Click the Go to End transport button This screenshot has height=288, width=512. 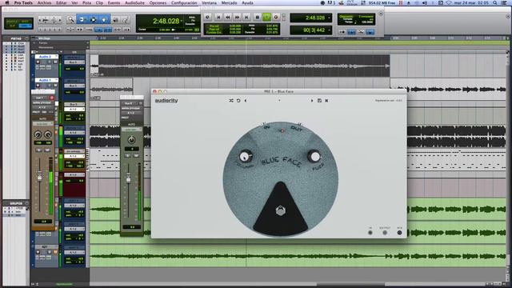[247, 18]
